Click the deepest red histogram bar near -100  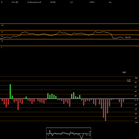point(105,110)
